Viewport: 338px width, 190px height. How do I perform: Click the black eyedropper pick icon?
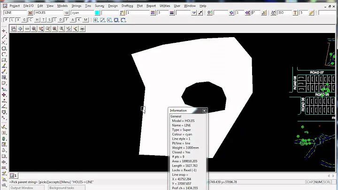tap(200, 13)
